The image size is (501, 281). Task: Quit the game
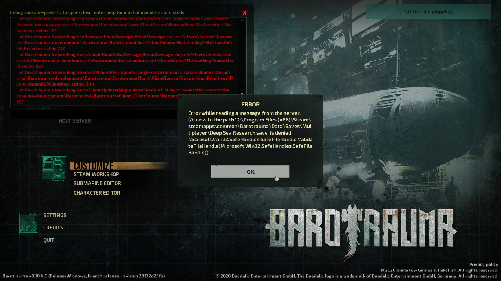click(49, 240)
